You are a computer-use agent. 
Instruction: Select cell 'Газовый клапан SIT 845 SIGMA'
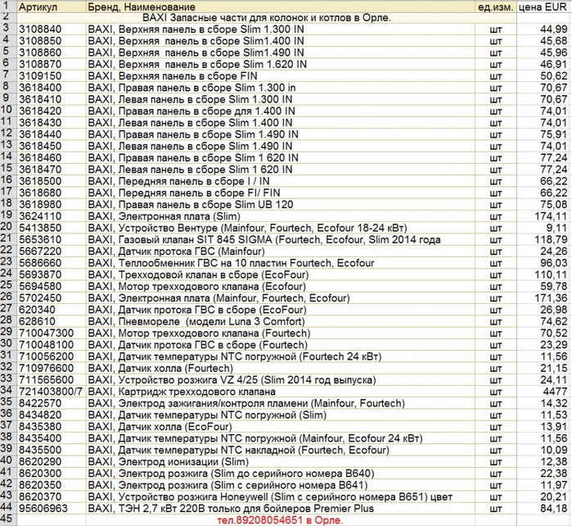(281, 239)
